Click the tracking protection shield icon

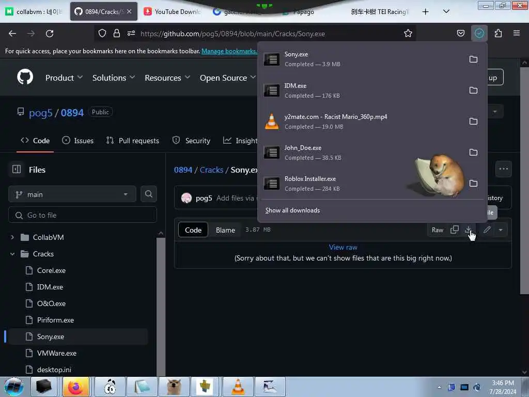pyautogui.click(x=102, y=34)
